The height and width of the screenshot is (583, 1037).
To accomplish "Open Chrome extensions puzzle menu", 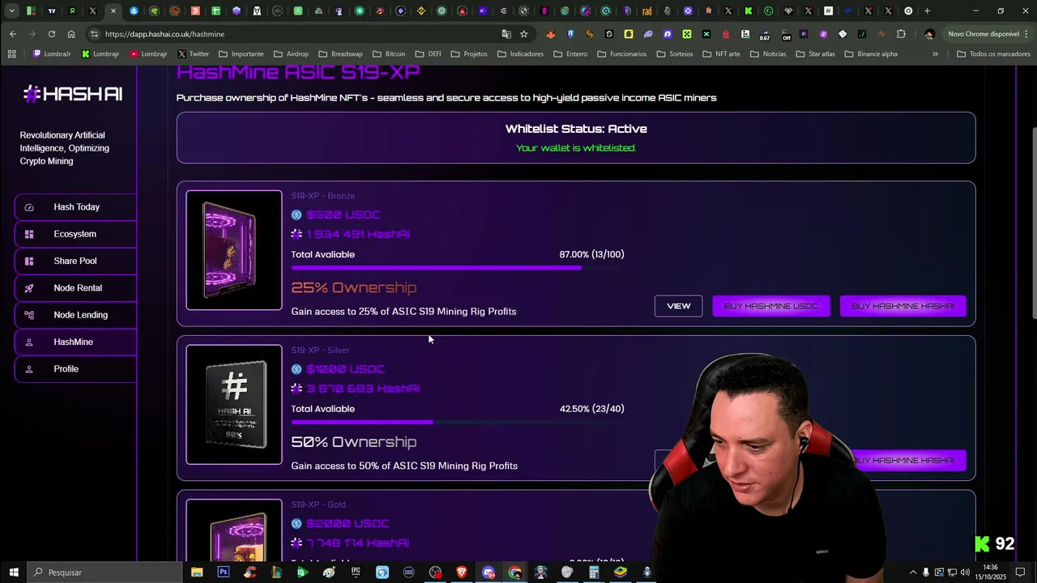I will tap(901, 34).
